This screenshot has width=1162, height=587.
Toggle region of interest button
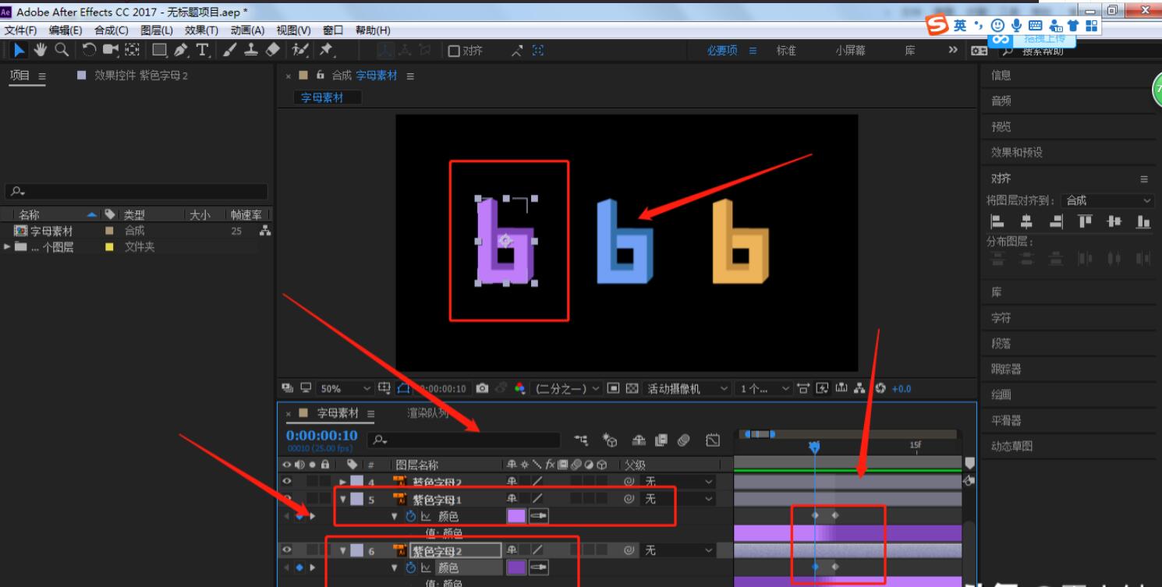click(613, 388)
